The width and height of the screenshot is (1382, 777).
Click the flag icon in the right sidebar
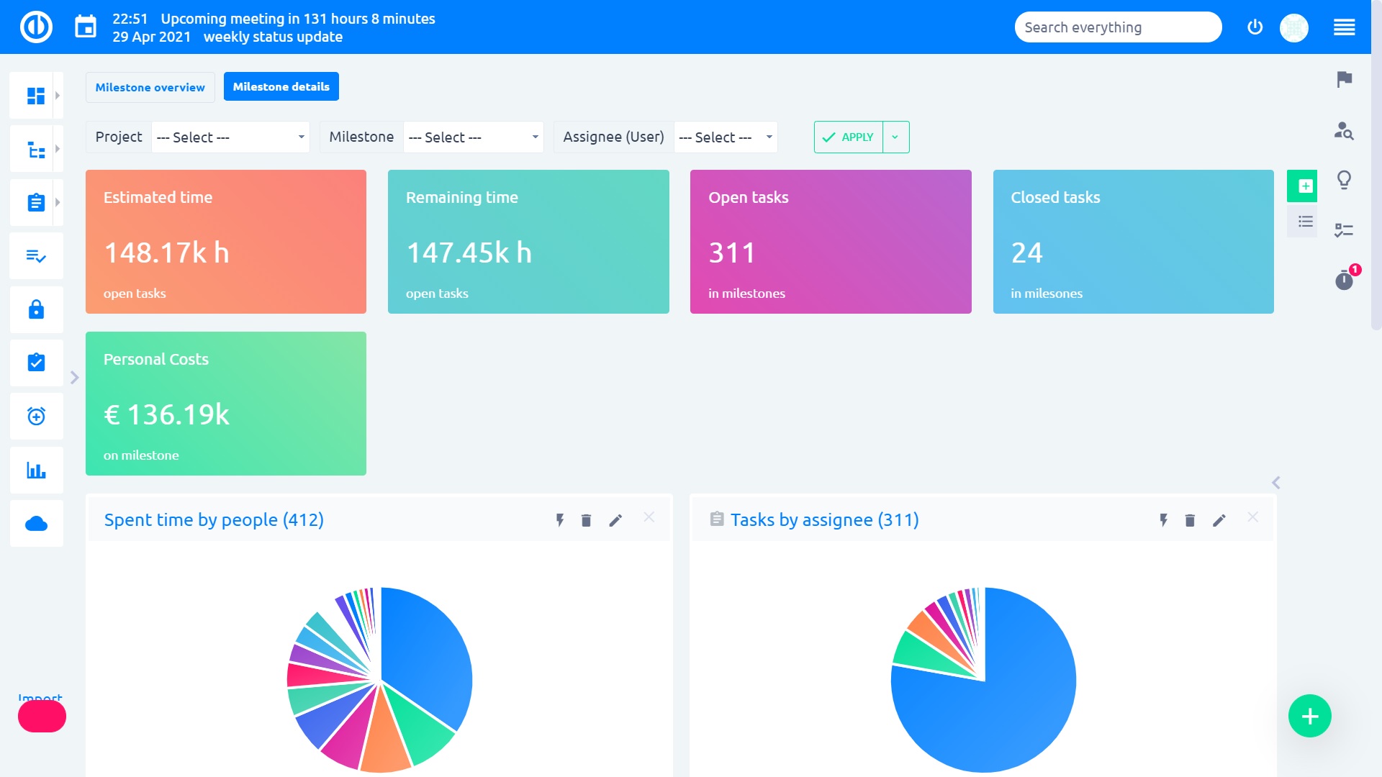[1343, 81]
